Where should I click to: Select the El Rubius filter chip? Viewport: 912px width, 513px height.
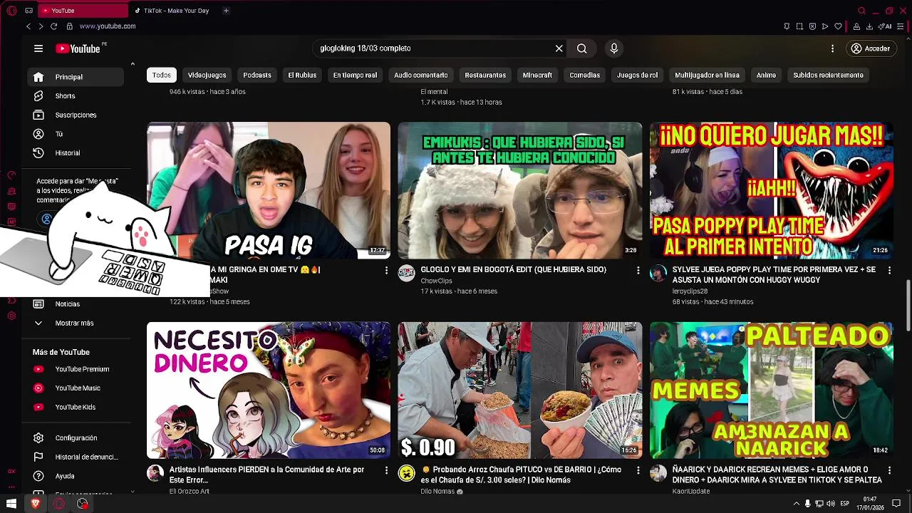pyautogui.click(x=302, y=75)
